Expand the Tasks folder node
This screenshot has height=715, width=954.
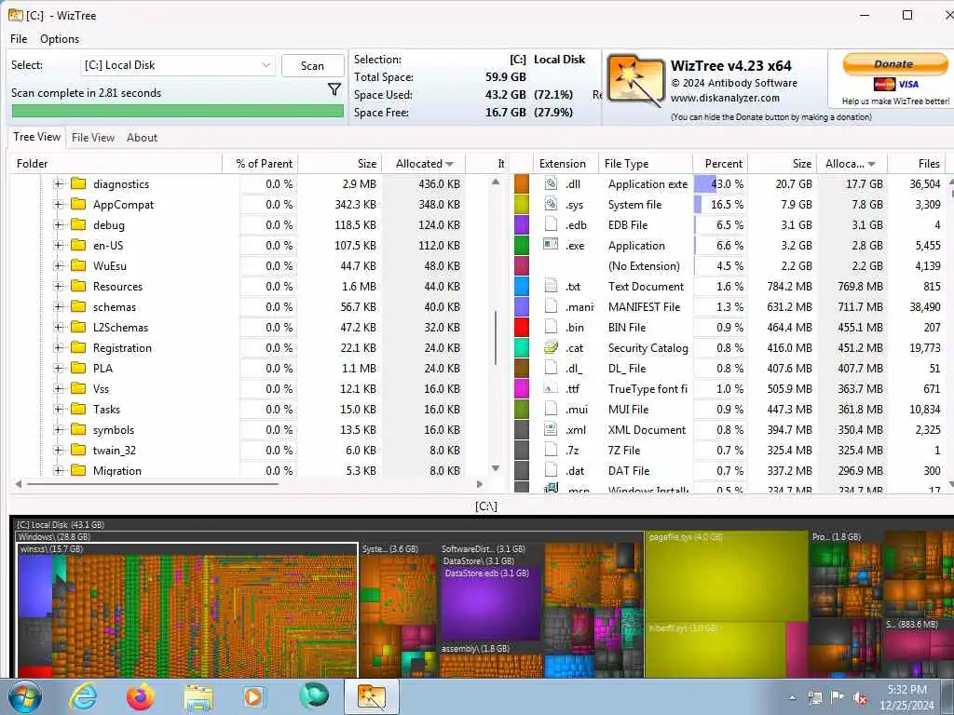coord(59,410)
